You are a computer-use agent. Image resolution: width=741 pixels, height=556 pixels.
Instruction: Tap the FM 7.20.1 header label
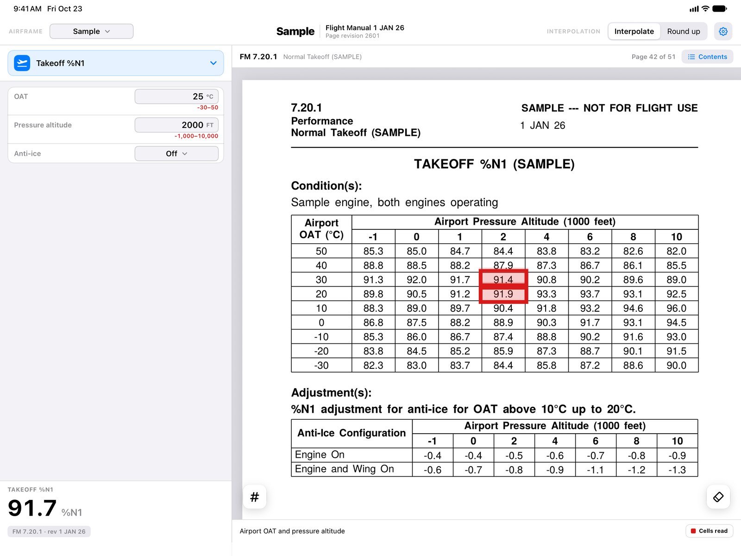258,57
